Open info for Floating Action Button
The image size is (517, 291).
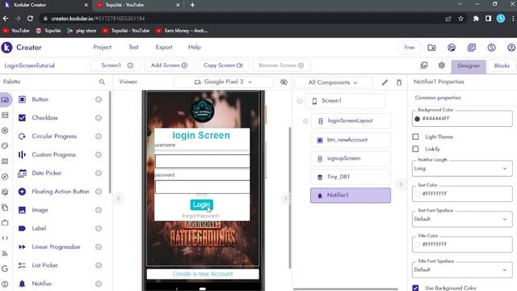(x=99, y=192)
